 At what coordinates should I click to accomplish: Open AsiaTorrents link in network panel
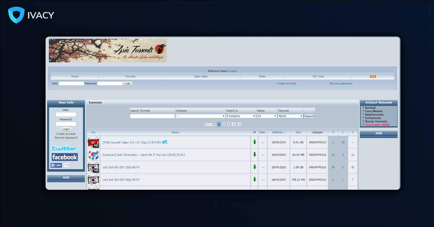click(374, 115)
